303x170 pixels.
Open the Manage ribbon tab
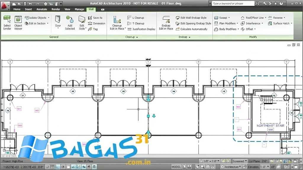coord(79,9)
